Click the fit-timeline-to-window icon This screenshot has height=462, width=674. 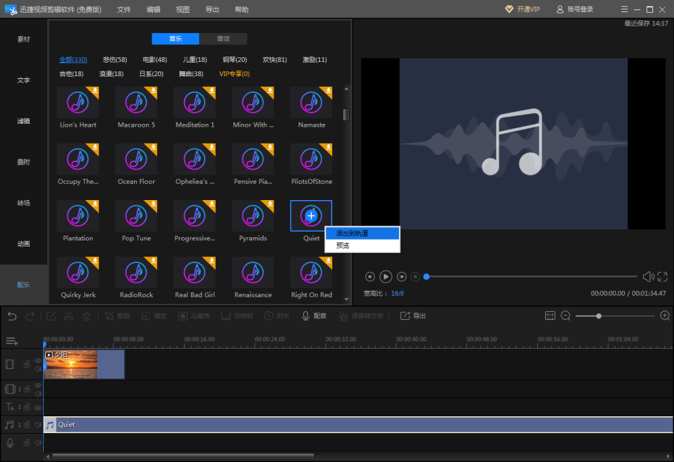(550, 316)
